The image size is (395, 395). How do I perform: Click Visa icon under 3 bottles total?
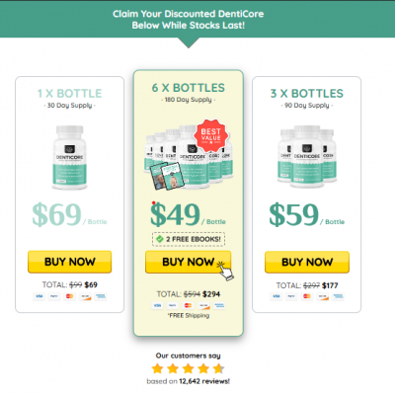(276, 296)
